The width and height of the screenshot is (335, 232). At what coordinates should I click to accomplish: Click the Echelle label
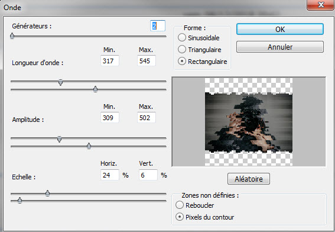[24, 177]
